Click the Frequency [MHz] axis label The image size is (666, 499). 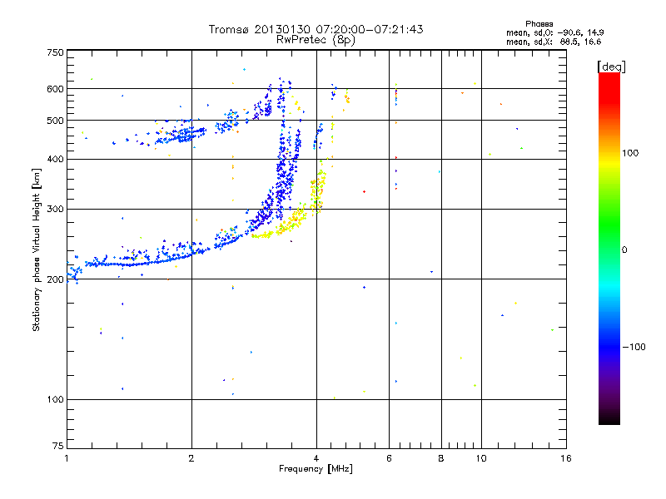coord(316,470)
